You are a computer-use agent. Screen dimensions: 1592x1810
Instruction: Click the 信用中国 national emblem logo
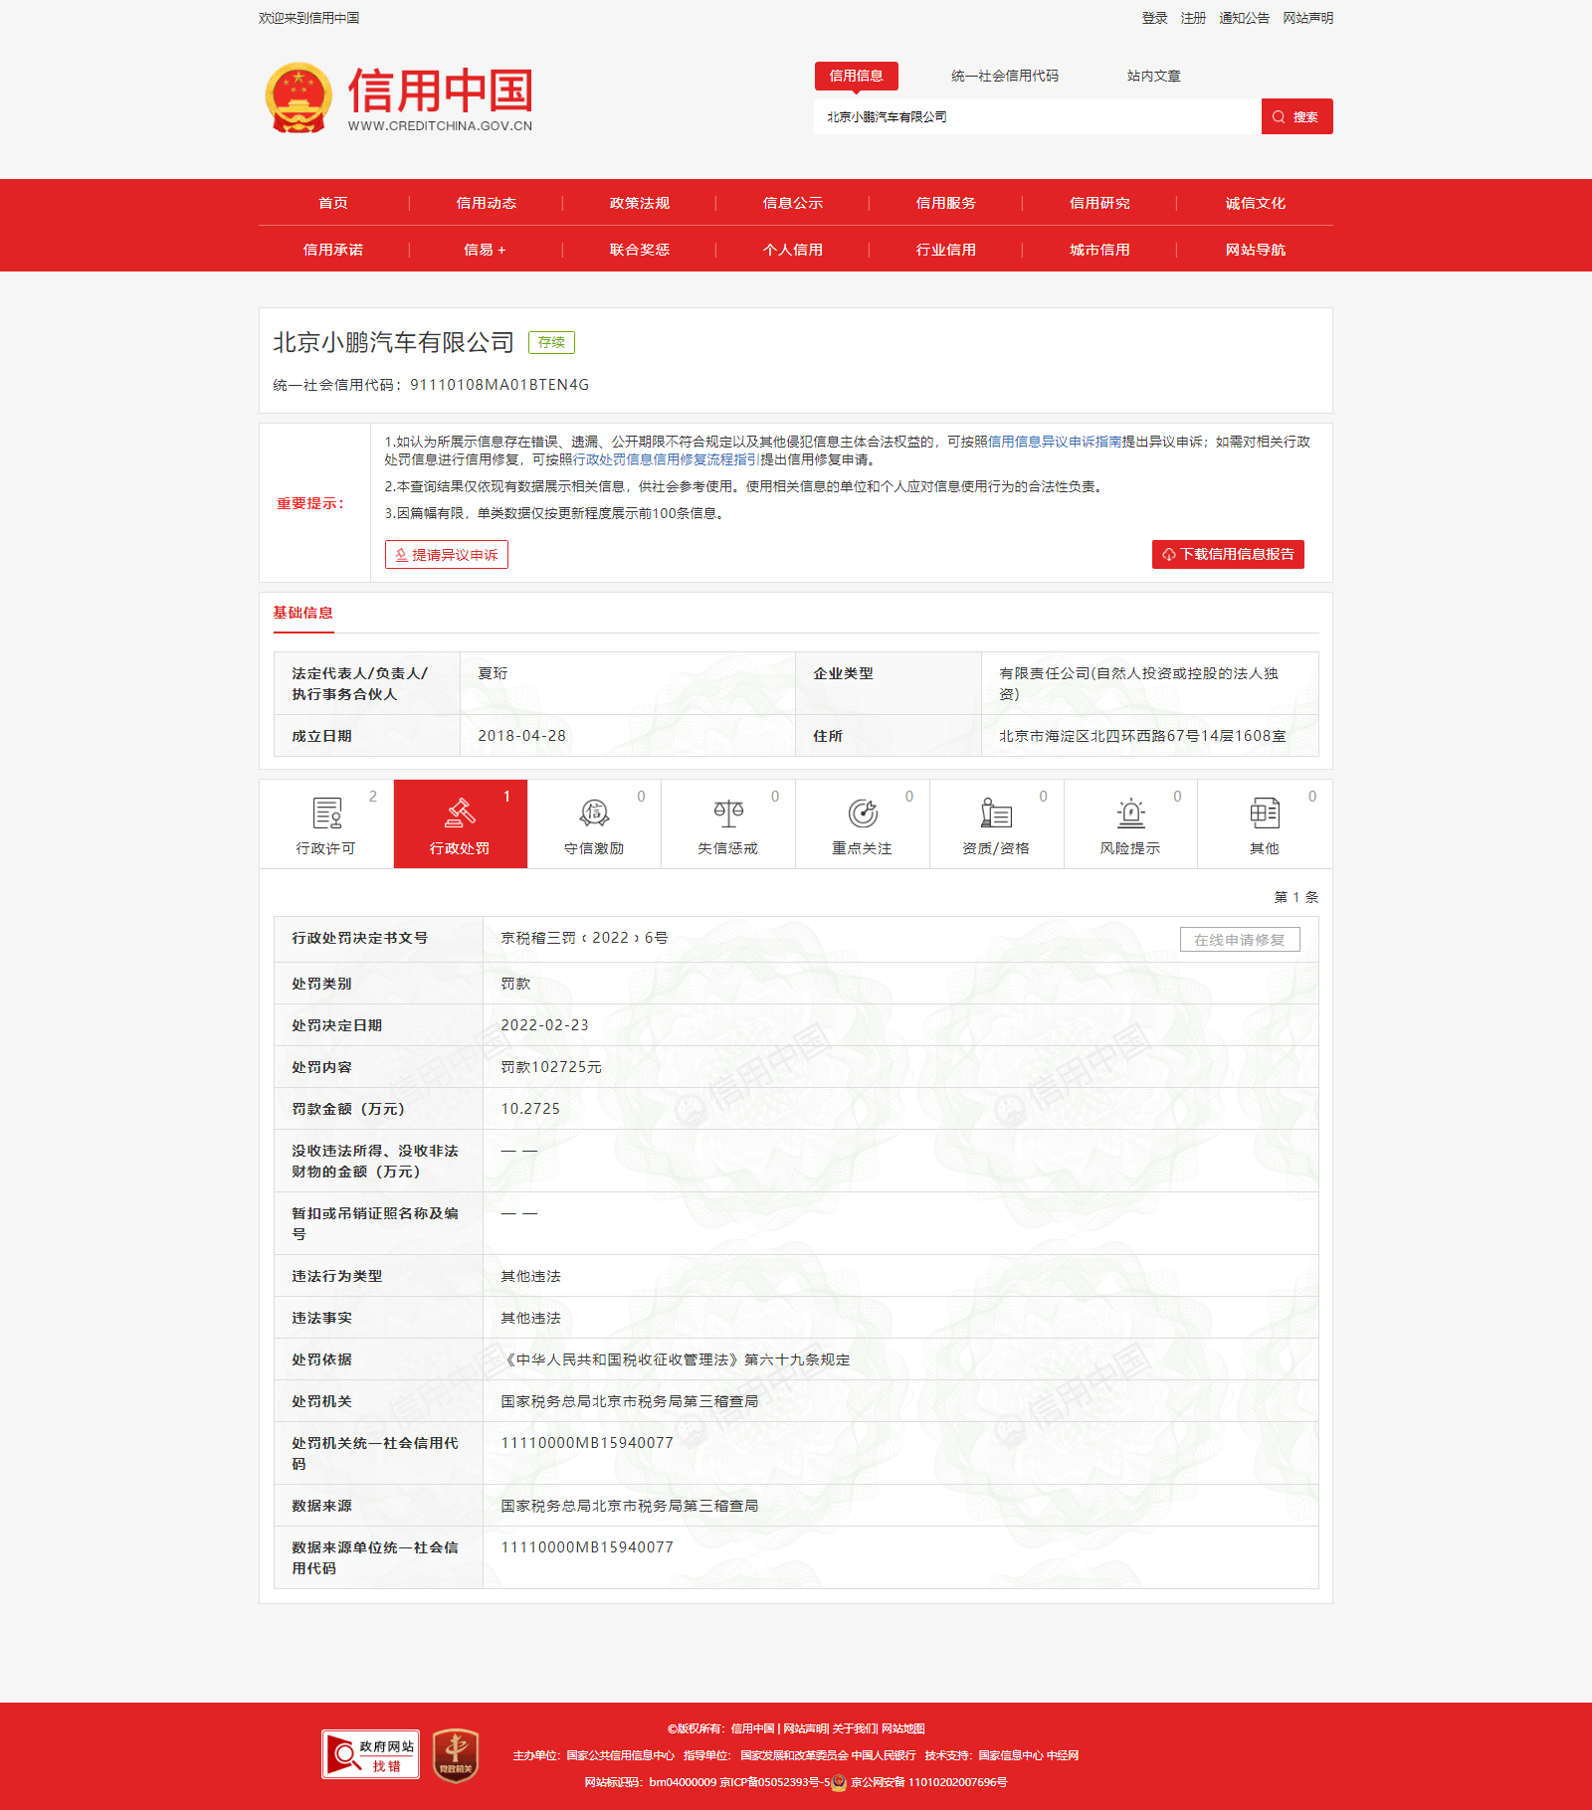[x=298, y=97]
